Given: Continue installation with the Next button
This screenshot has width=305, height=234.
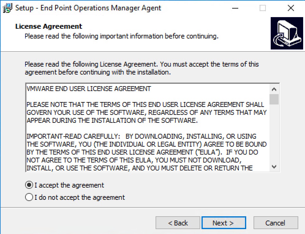Looking at the screenshot, I should (x=224, y=223).
